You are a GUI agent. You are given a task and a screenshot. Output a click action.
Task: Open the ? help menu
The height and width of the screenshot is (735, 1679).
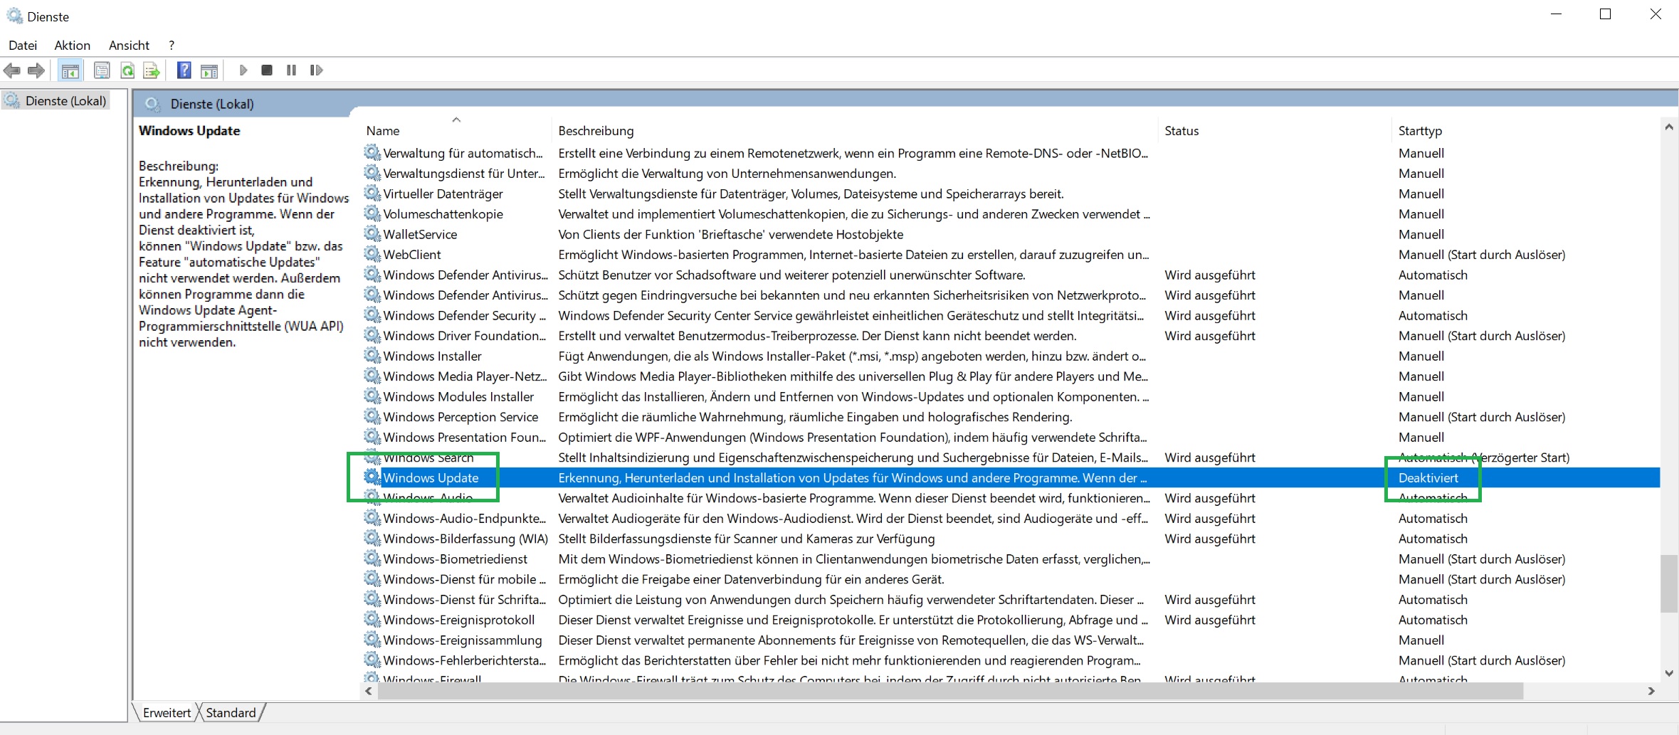point(172,45)
